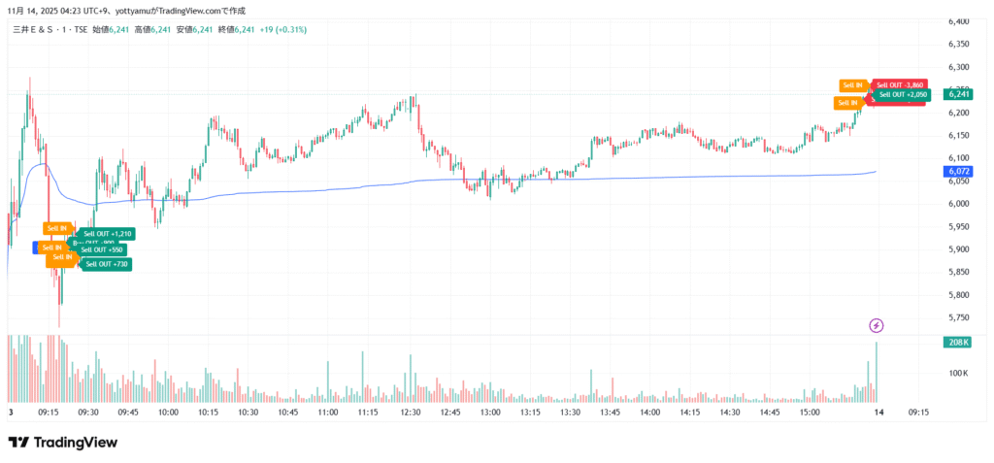The height and width of the screenshot is (463, 994).
Task: Click the 208K volume value label
Action: pos(959,343)
